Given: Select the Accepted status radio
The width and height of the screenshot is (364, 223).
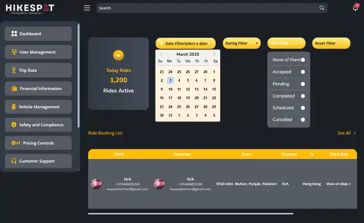Looking at the screenshot, I should tap(303, 72).
